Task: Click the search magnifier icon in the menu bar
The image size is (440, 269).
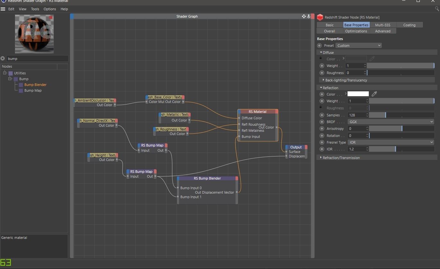Action: [x=437, y=9]
